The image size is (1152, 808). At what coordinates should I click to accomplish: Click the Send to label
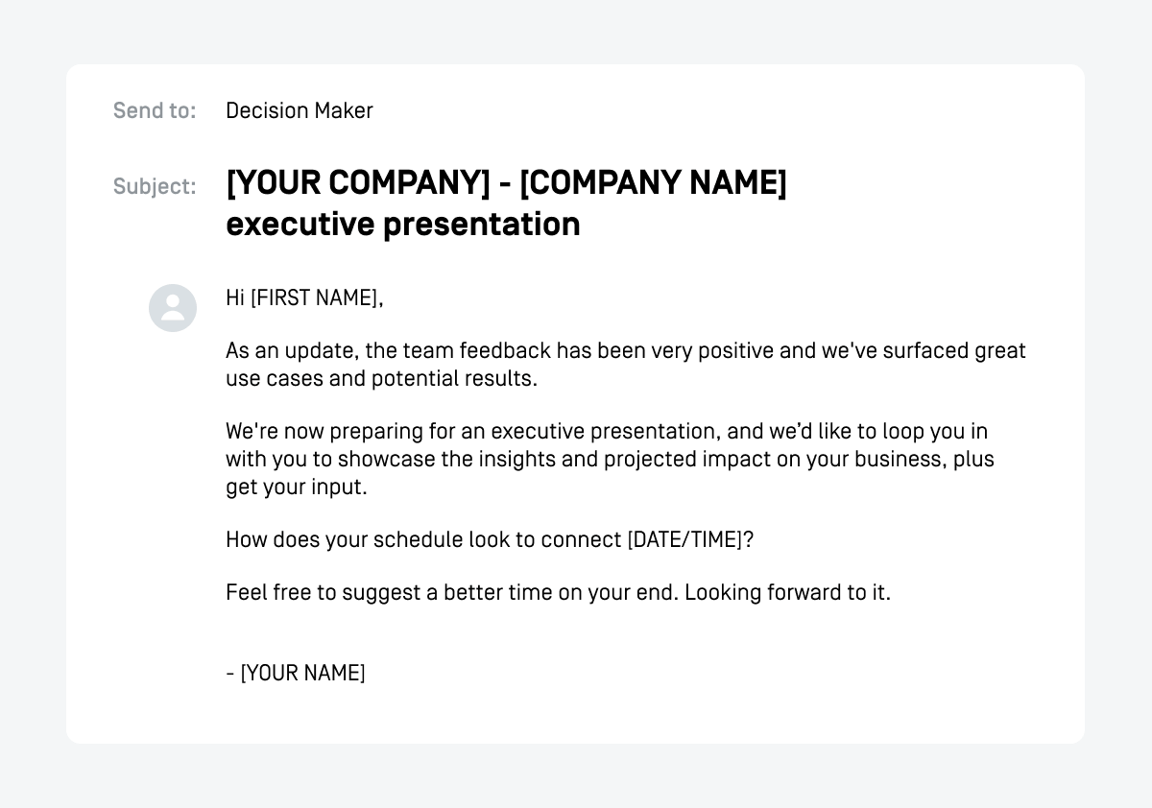(x=155, y=110)
